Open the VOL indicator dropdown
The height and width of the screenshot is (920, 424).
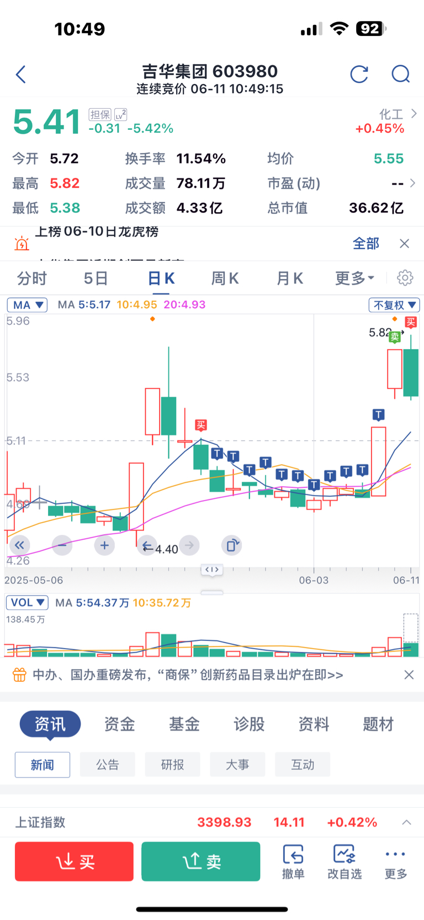click(x=27, y=602)
